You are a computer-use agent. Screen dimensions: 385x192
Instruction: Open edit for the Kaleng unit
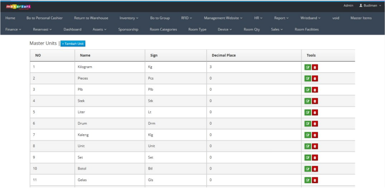click(x=308, y=135)
